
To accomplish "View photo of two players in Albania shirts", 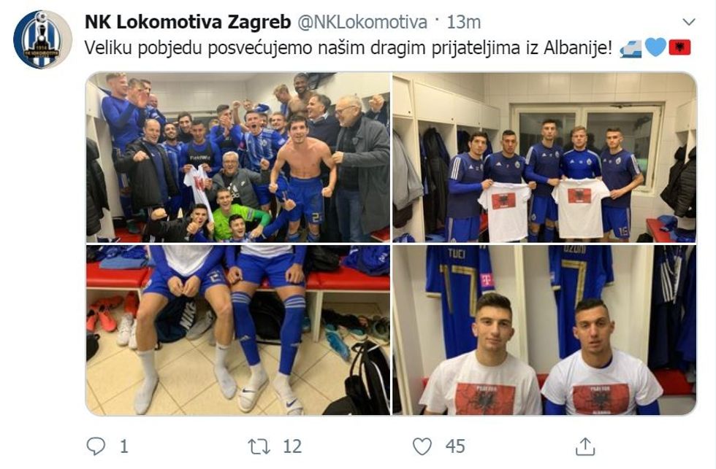I will [x=544, y=330].
